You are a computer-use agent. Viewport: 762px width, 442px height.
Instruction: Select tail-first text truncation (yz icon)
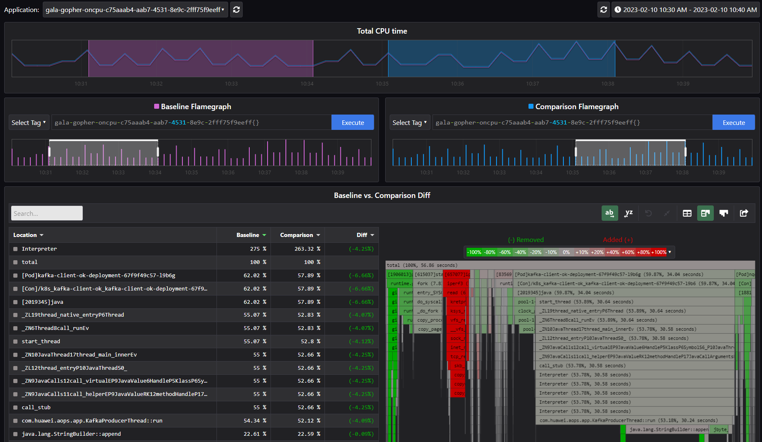[x=628, y=213]
